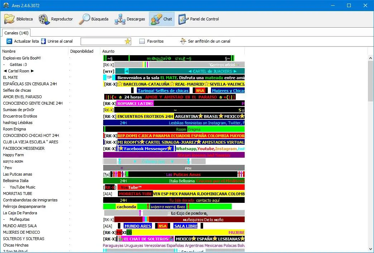Click the Biblioteca toolbar label
The height and width of the screenshot is (253, 374).
click(25, 19)
